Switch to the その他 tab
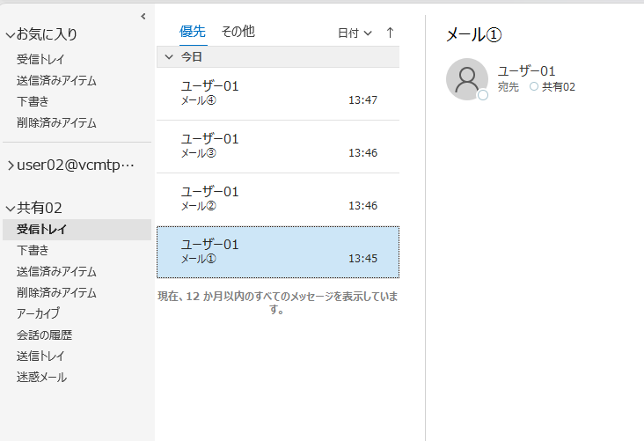This screenshot has width=644, height=441. tap(238, 32)
